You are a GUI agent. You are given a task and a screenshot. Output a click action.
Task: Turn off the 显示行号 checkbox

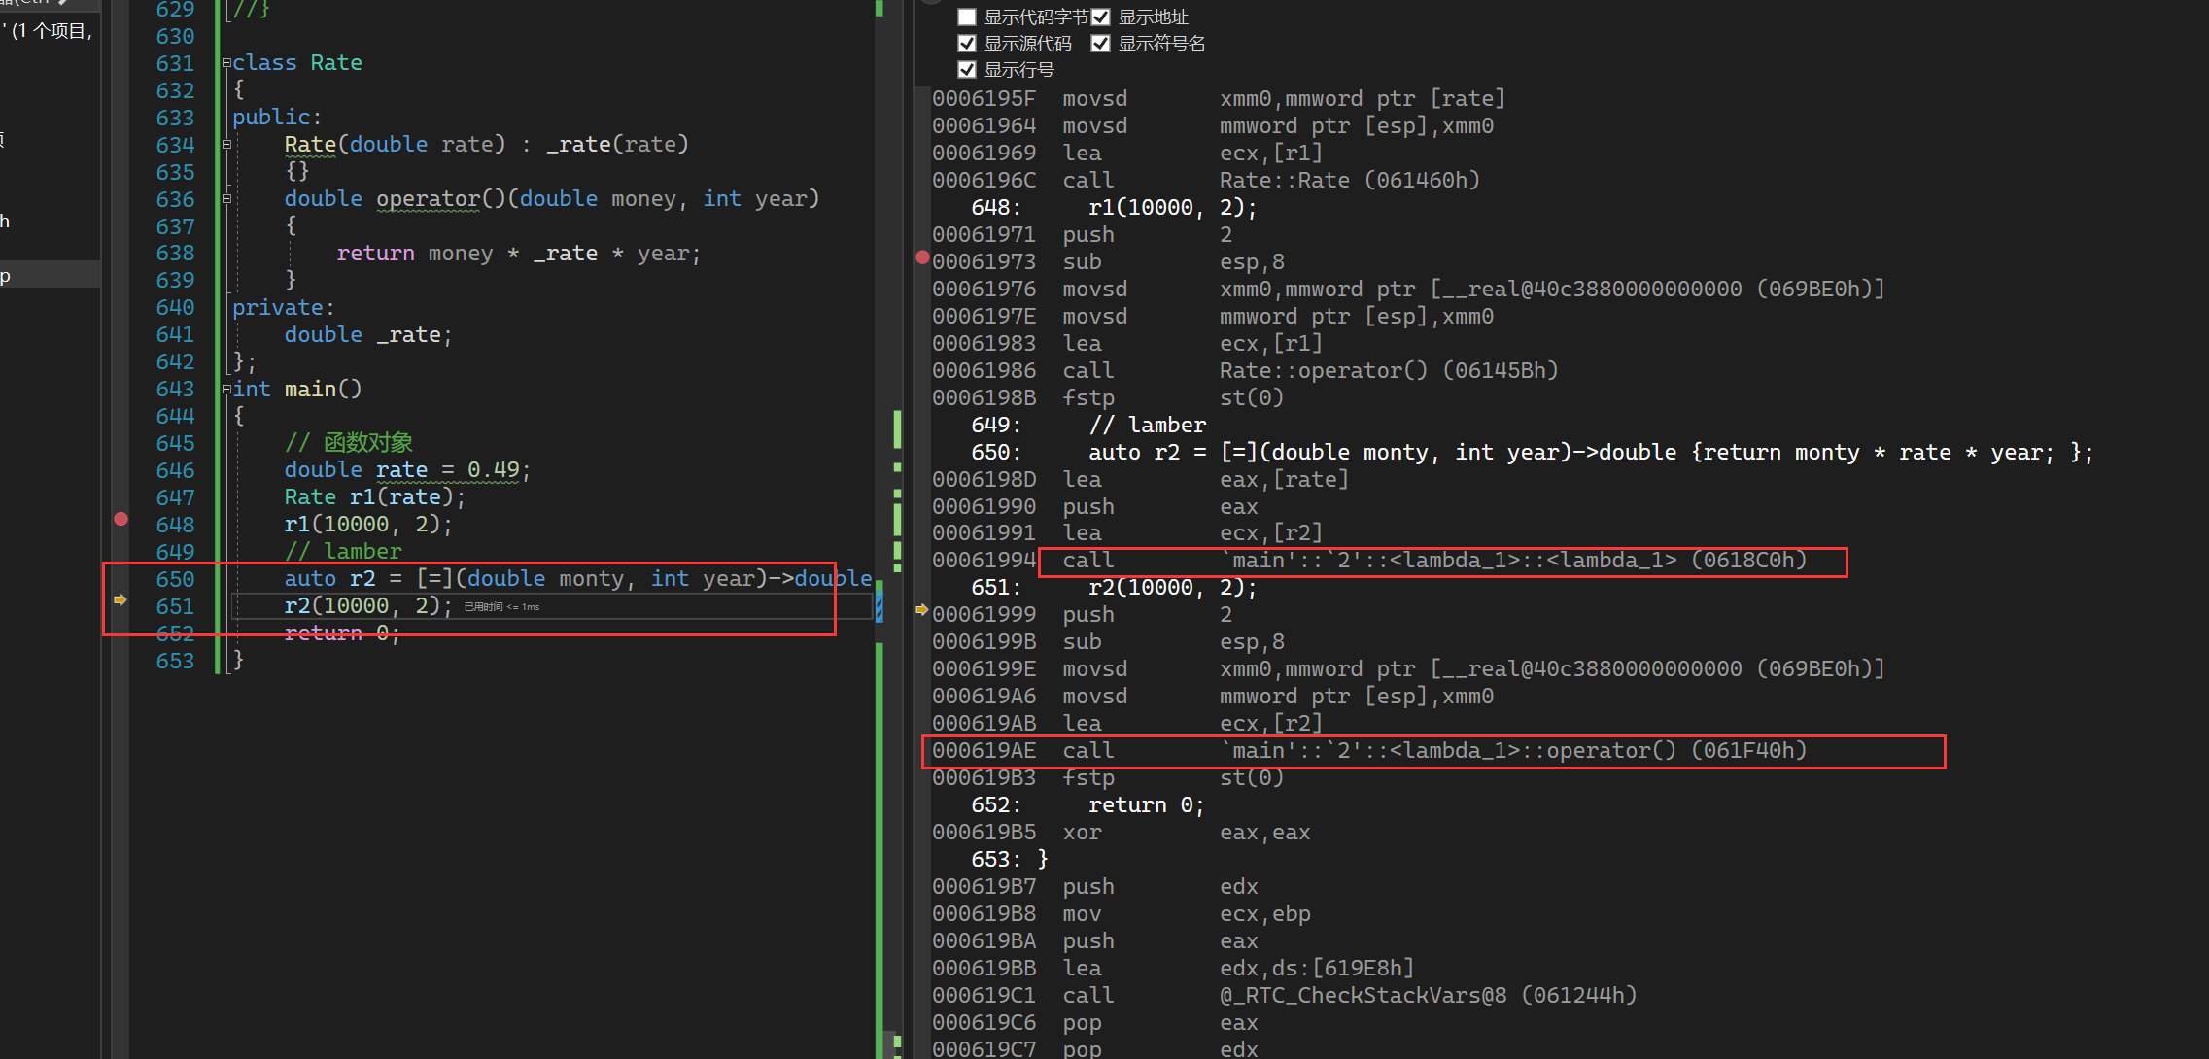(x=967, y=69)
